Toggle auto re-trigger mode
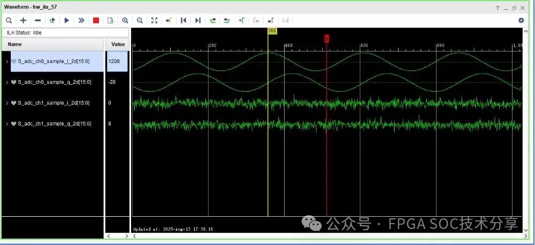 coord(52,20)
